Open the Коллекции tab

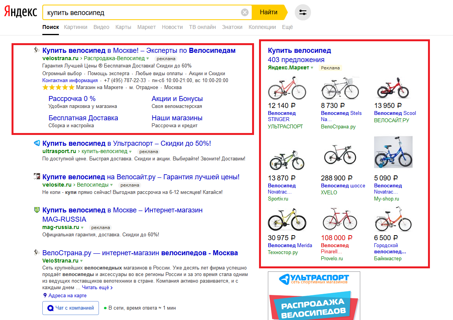point(262,27)
